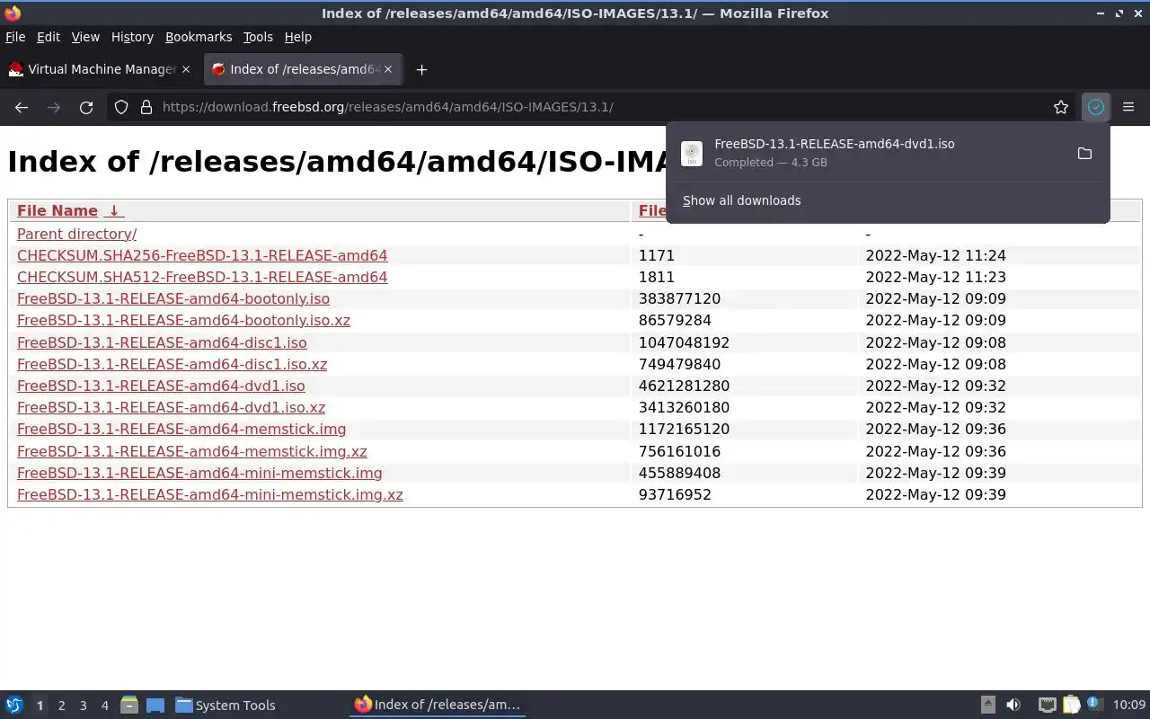Go back to the previous page
This screenshot has height=719, width=1150.
[x=22, y=107]
